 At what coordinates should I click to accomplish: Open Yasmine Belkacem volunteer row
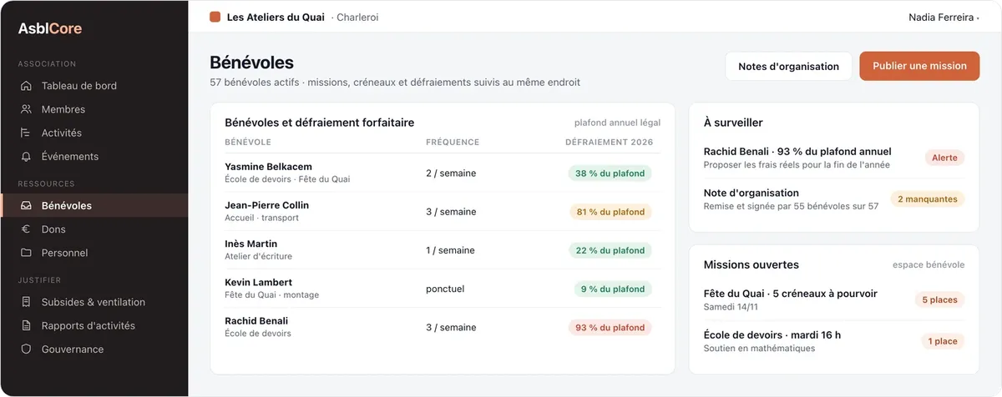click(442, 173)
